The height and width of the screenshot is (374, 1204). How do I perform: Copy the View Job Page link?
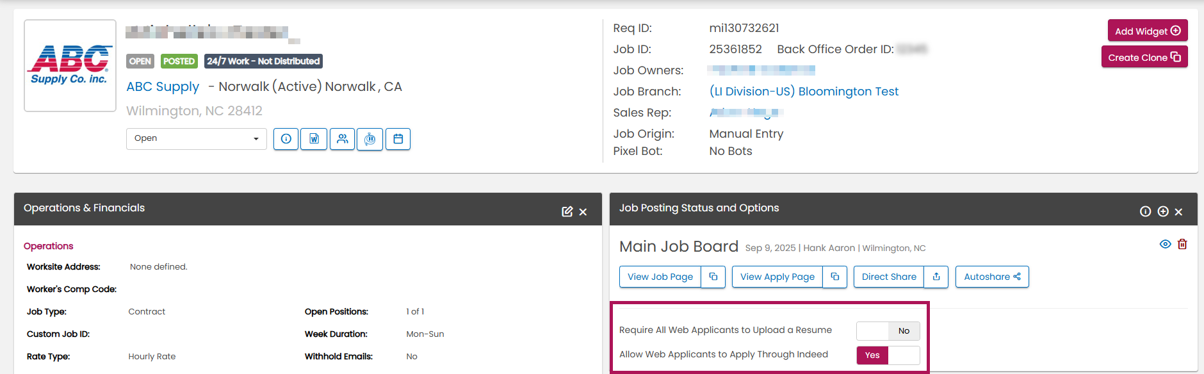[713, 277]
